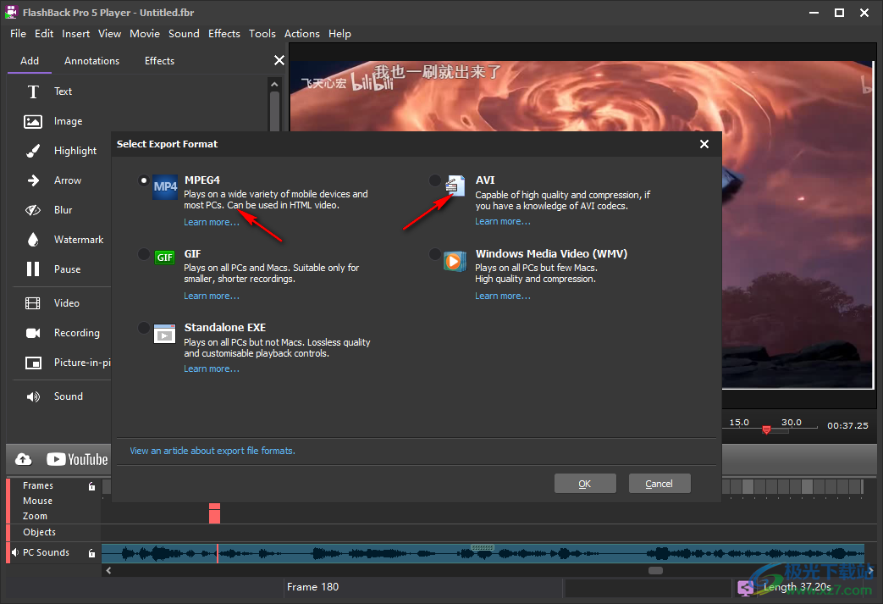Open Learn more link for MPEG4
883x604 pixels.
pos(211,222)
